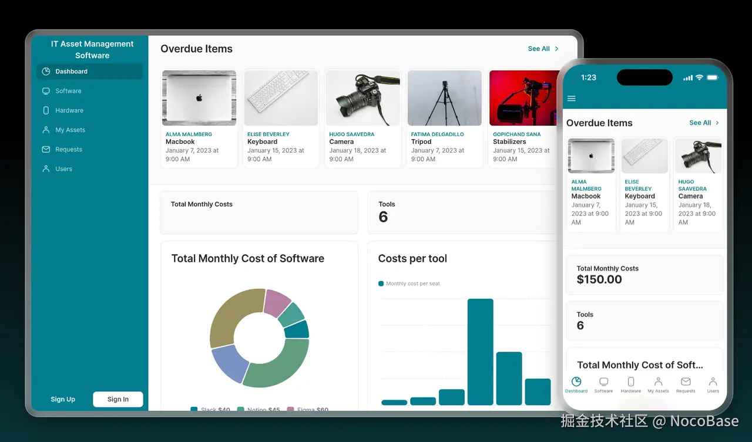Tap the Camera thumbnail on the phone
Image resolution: width=752 pixels, height=442 pixels.
tap(698, 156)
